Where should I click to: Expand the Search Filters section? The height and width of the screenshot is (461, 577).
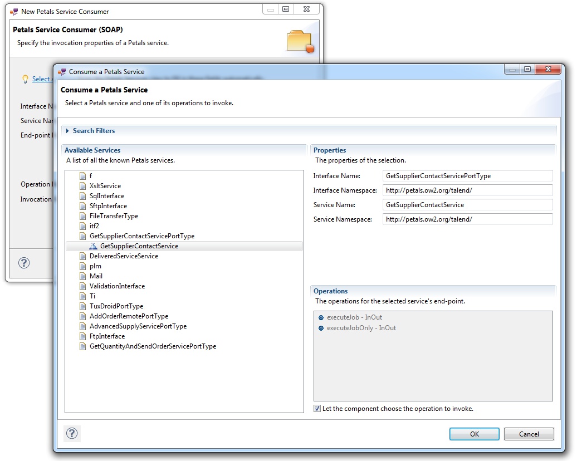tap(68, 131)
